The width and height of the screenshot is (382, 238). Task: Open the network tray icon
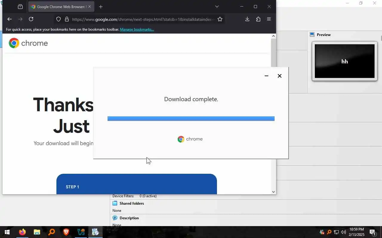coord(336,232)
